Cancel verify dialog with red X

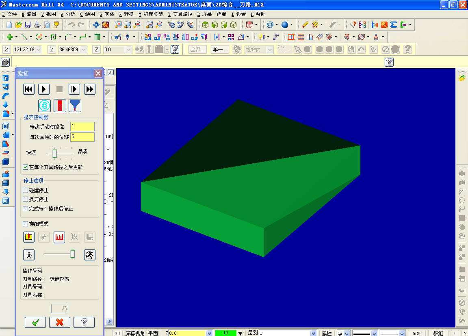[60, 322]
